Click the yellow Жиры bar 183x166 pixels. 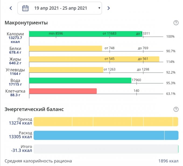94,59
